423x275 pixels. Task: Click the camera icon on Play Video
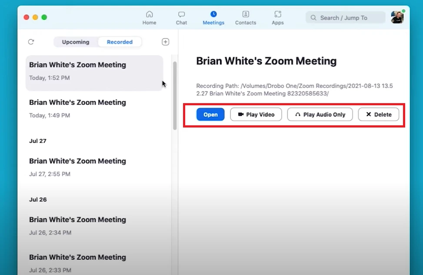click(240, 114)
